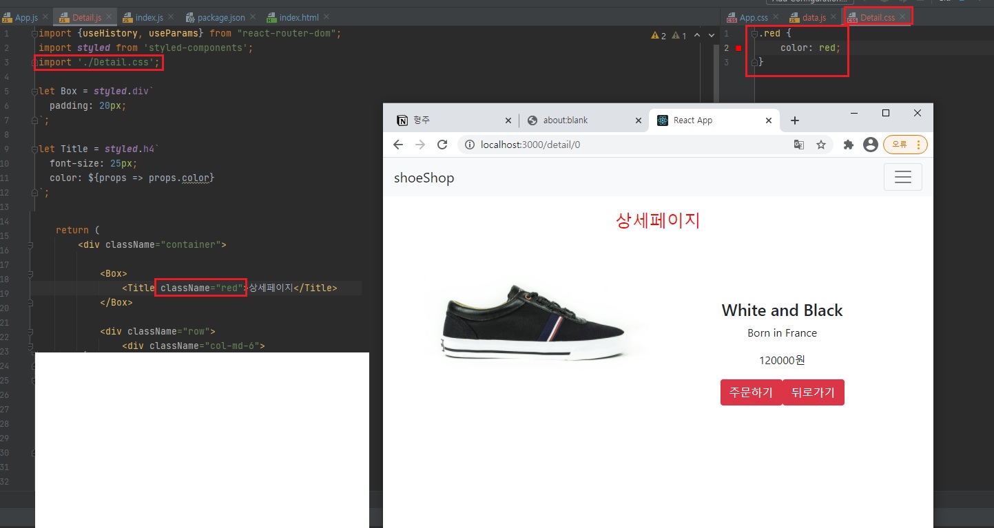Select the 형주 Notion Chrome tab

click(x=455, y=120)
